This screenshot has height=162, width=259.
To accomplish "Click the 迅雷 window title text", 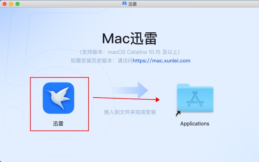I will click(133, 4).
